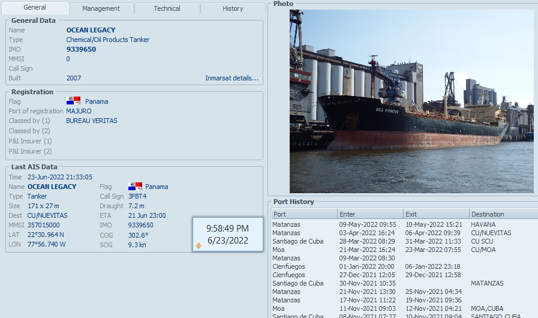Click the draught value 7.2 m
The height and width of the screenshot is (318, 538).
point(136,206)
